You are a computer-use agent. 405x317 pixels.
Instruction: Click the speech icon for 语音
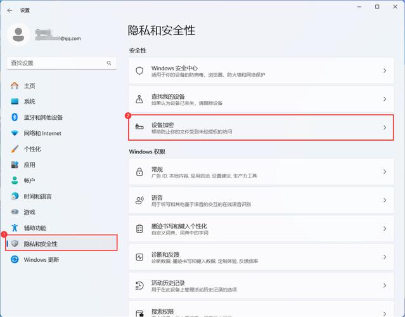139,200
